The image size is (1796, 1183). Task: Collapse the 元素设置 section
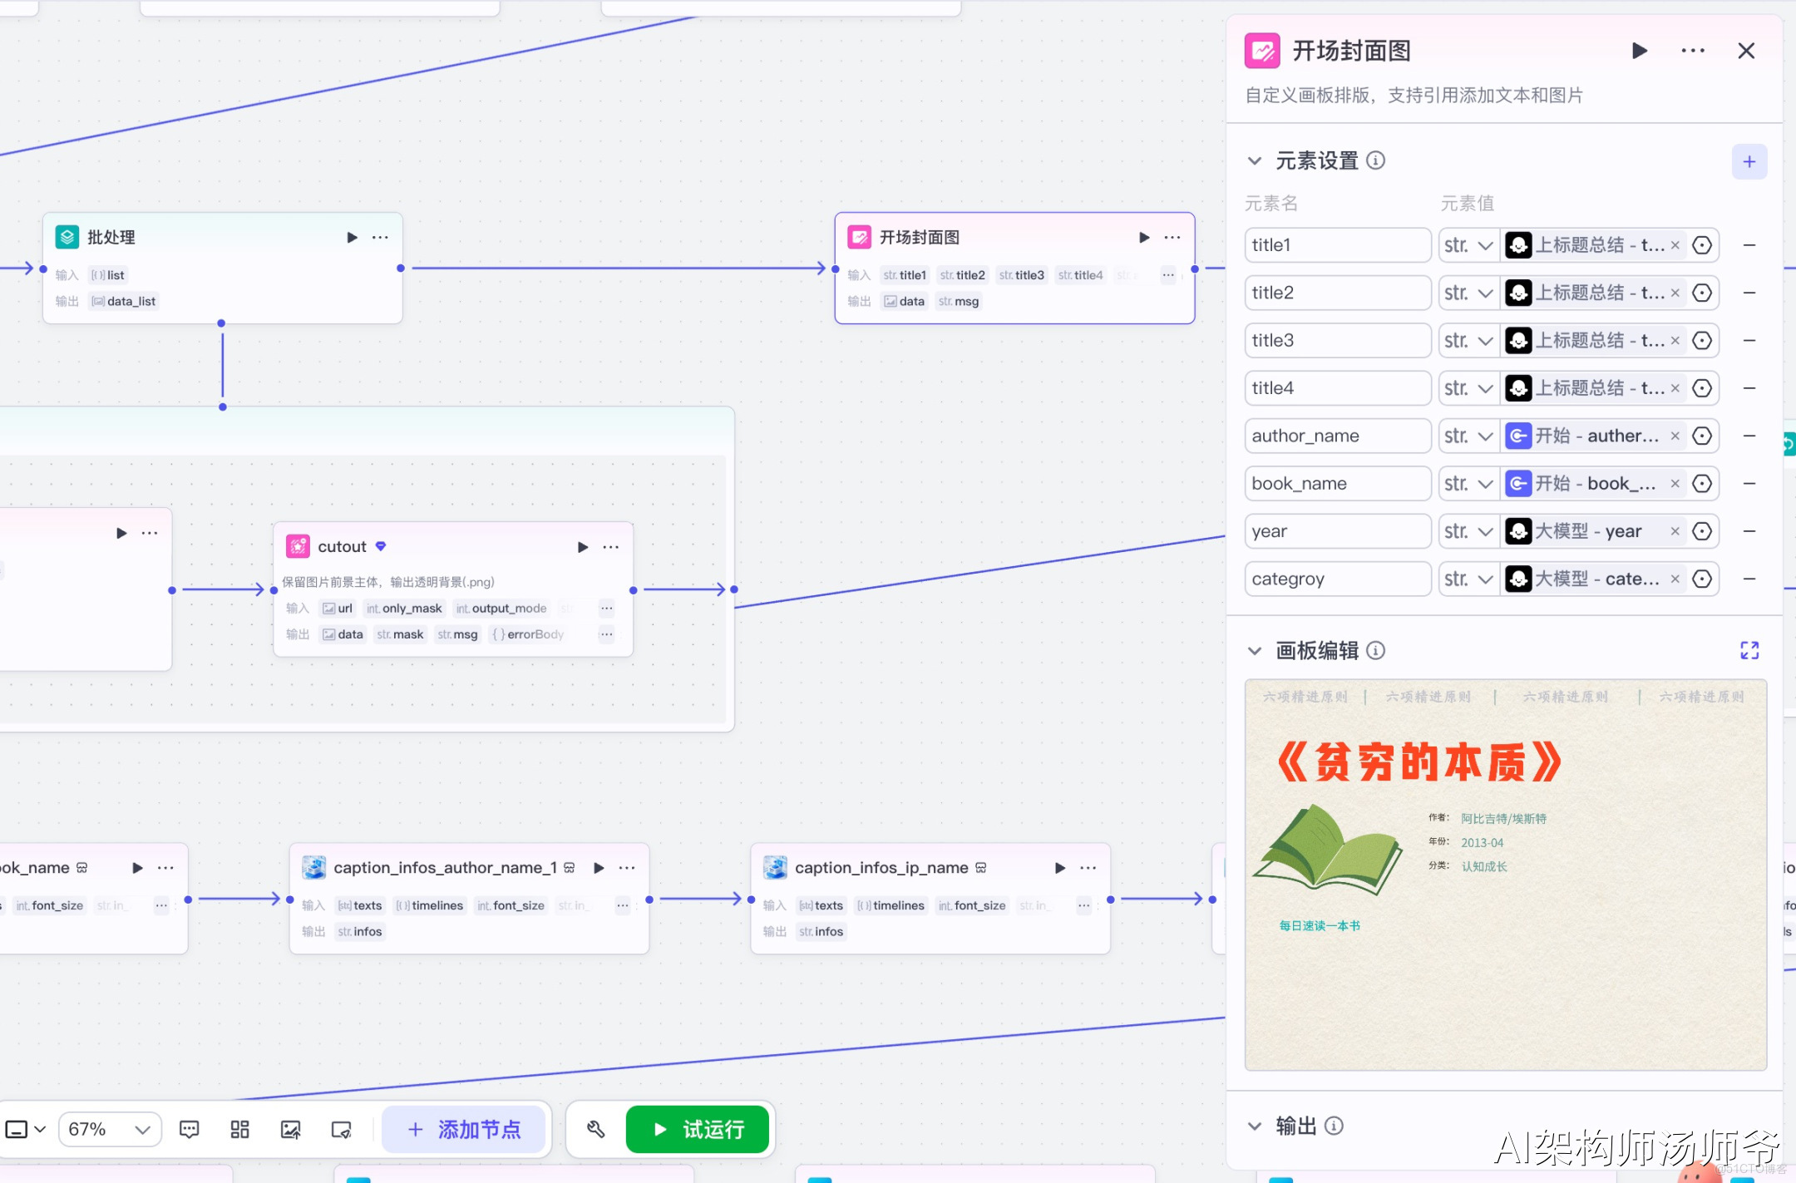[1255, 160]
